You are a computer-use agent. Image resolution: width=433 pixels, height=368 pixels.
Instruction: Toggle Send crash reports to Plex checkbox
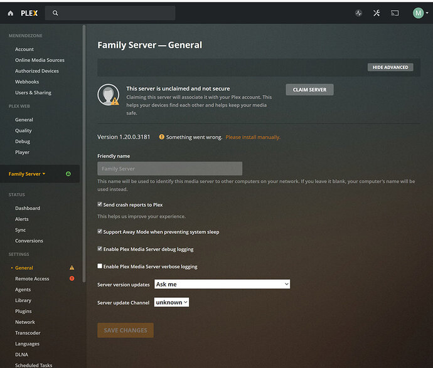[x=100, y=204]
